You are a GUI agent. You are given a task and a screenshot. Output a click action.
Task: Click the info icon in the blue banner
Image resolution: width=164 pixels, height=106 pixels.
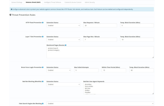12,9
